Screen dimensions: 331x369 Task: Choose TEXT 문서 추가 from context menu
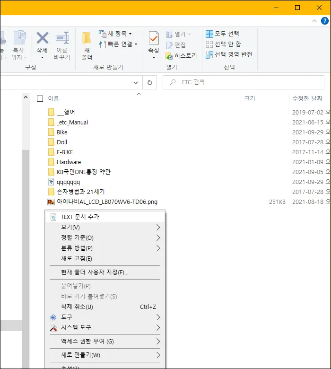point(105,217)
